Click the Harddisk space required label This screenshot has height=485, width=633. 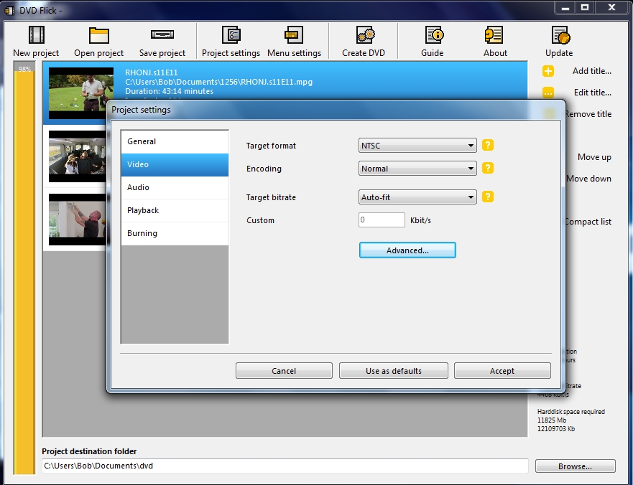tap(570, 412)
